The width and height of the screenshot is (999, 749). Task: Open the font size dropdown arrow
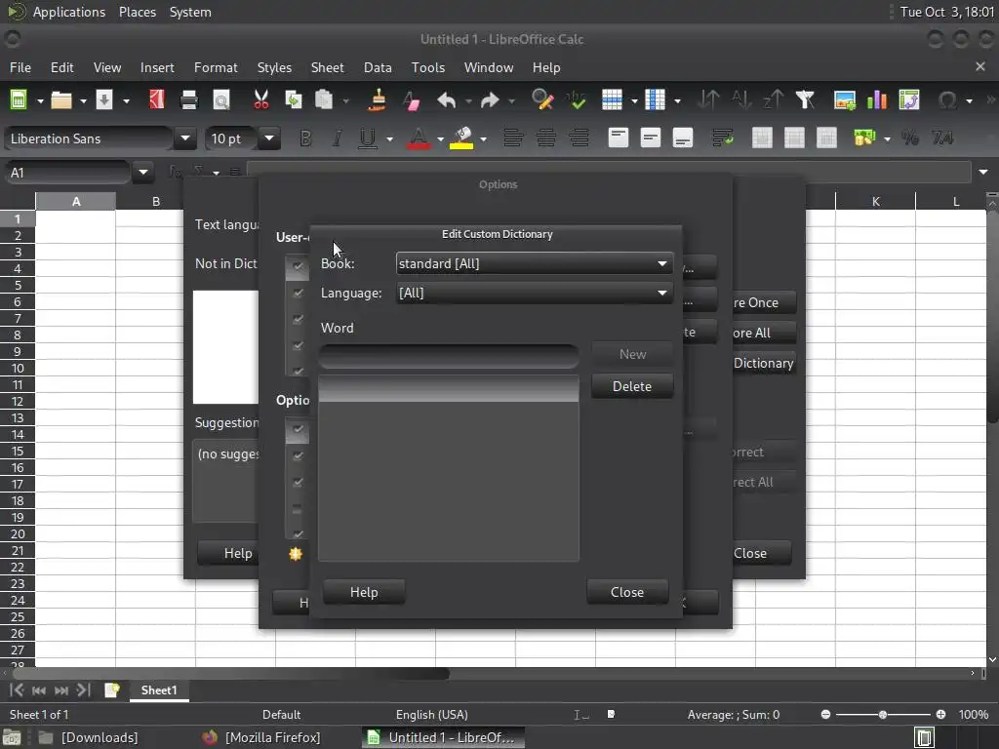click(x=269, y=138)
